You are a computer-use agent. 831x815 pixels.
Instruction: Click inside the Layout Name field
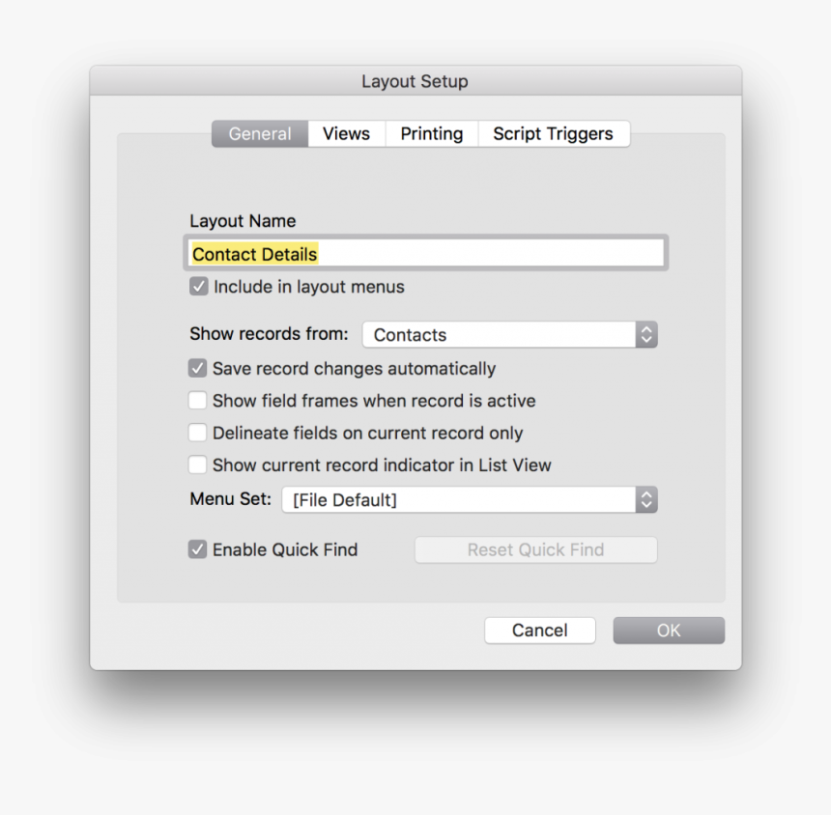point(425,253)
